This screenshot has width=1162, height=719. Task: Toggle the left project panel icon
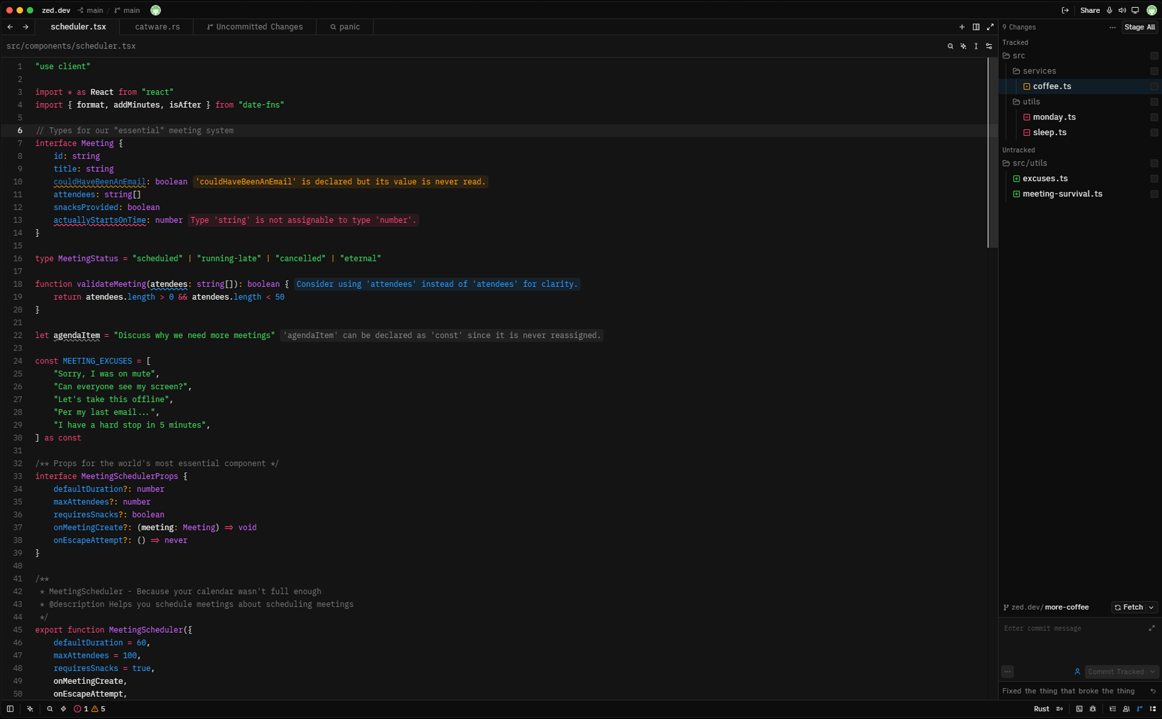(x=10, y=709)
